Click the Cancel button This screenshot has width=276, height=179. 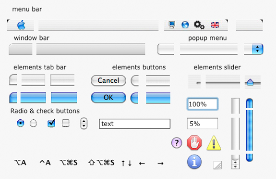(x=108, y=81)
